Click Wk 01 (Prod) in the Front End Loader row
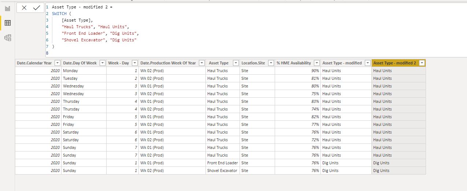 click(172, 163)
